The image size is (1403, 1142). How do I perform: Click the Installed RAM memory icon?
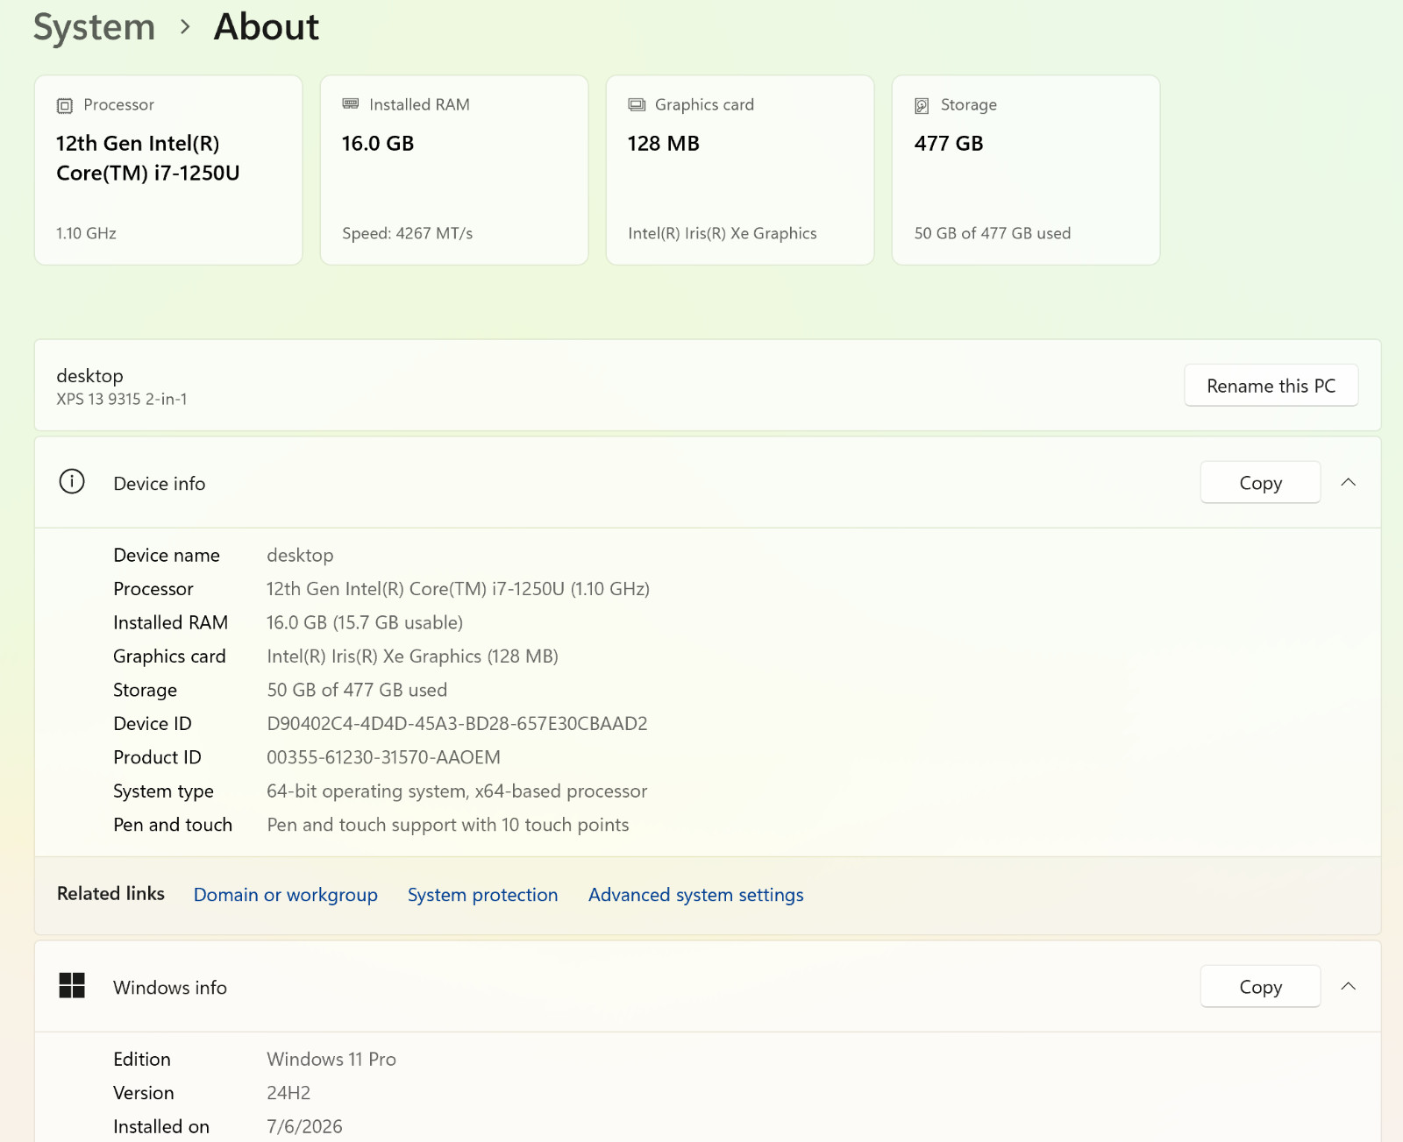[351, 104]
